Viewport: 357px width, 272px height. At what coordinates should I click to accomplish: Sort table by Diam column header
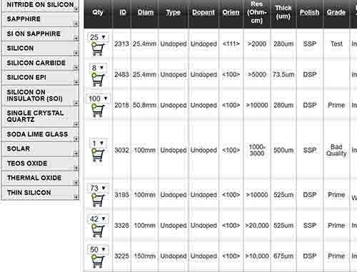(146, 12)
